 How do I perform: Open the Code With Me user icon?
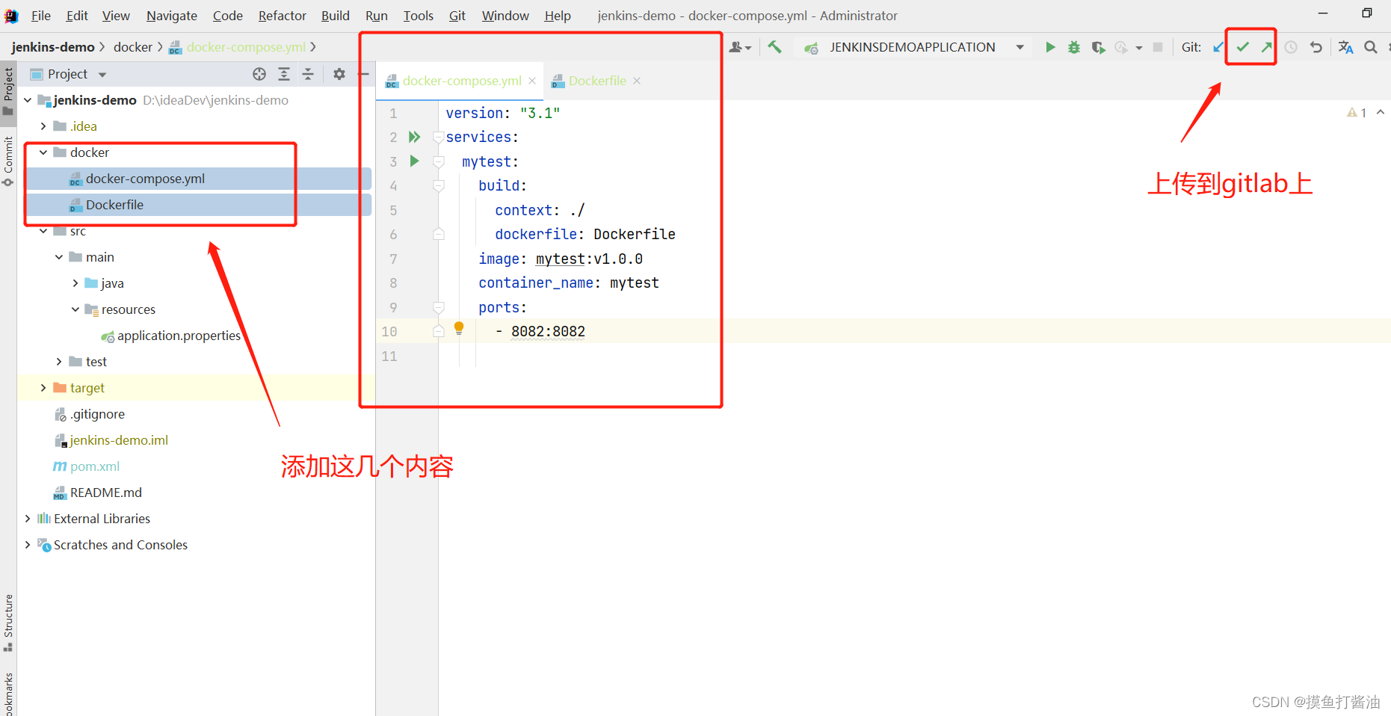pyautogui.click(x=740, y=47)
